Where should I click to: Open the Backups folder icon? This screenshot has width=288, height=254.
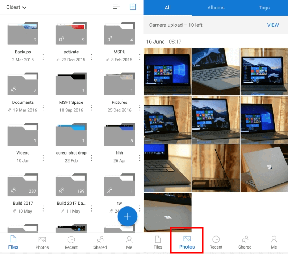(x=23, y=33)
